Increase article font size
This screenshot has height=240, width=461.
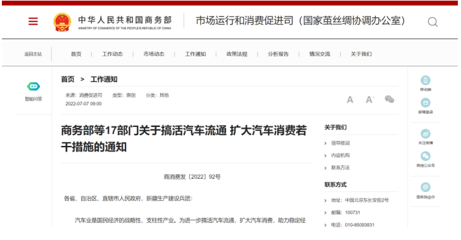click(x=369, y=100)
